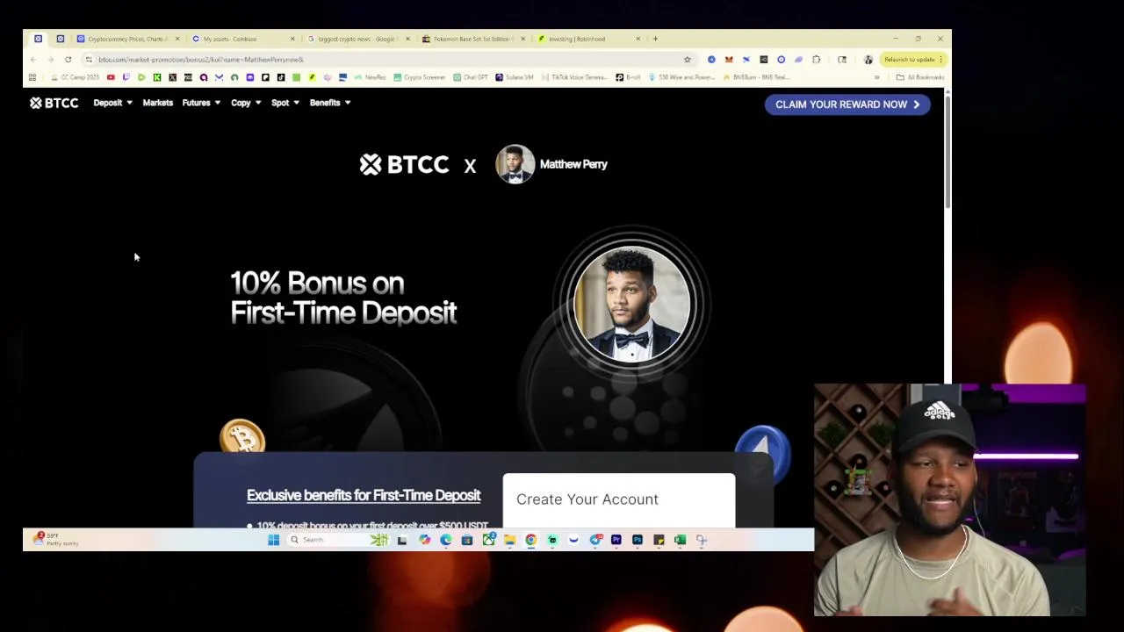
Task: Click Matthew Perry's small avatar beside BTCC logo
Action: point(515,164)
